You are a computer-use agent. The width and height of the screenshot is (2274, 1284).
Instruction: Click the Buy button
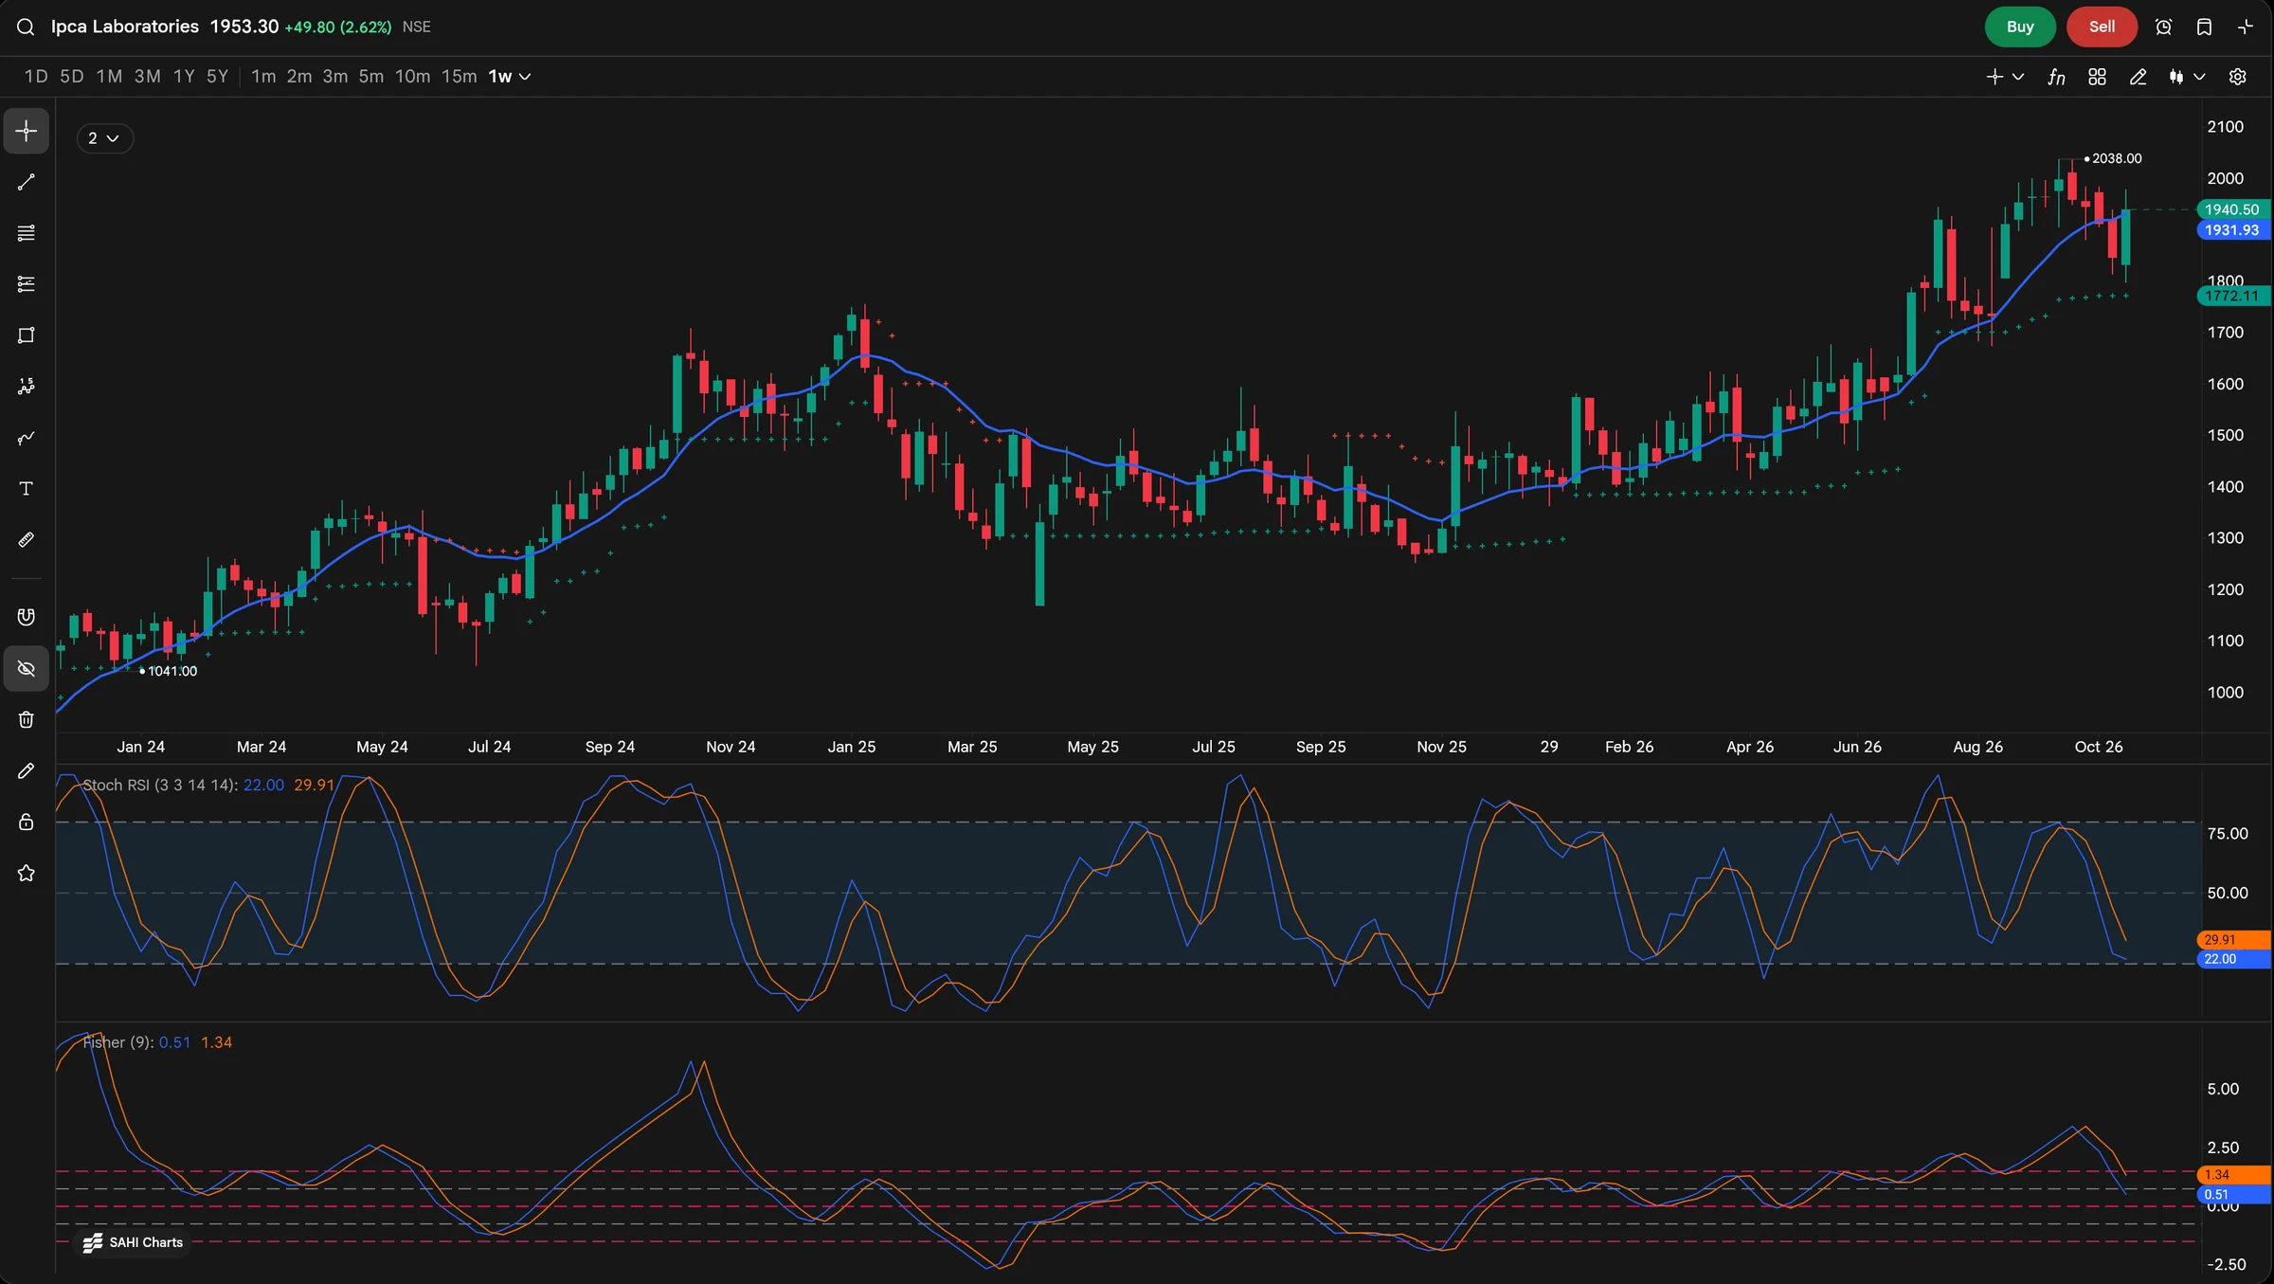tap(2020, 27)
